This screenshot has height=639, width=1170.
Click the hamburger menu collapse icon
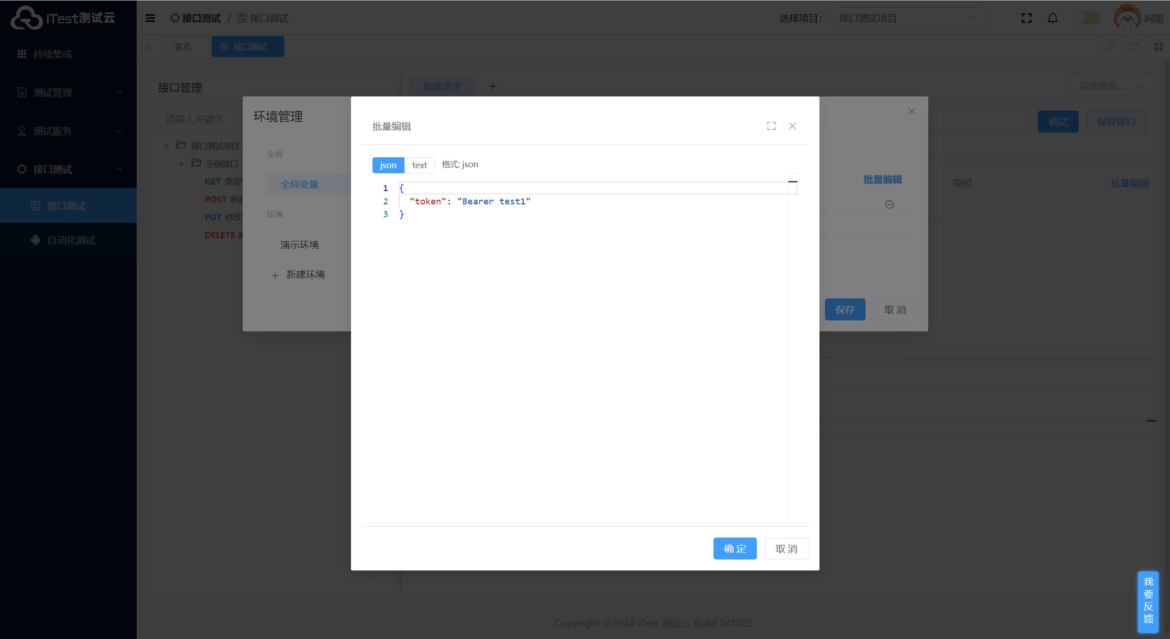point(150,18)
